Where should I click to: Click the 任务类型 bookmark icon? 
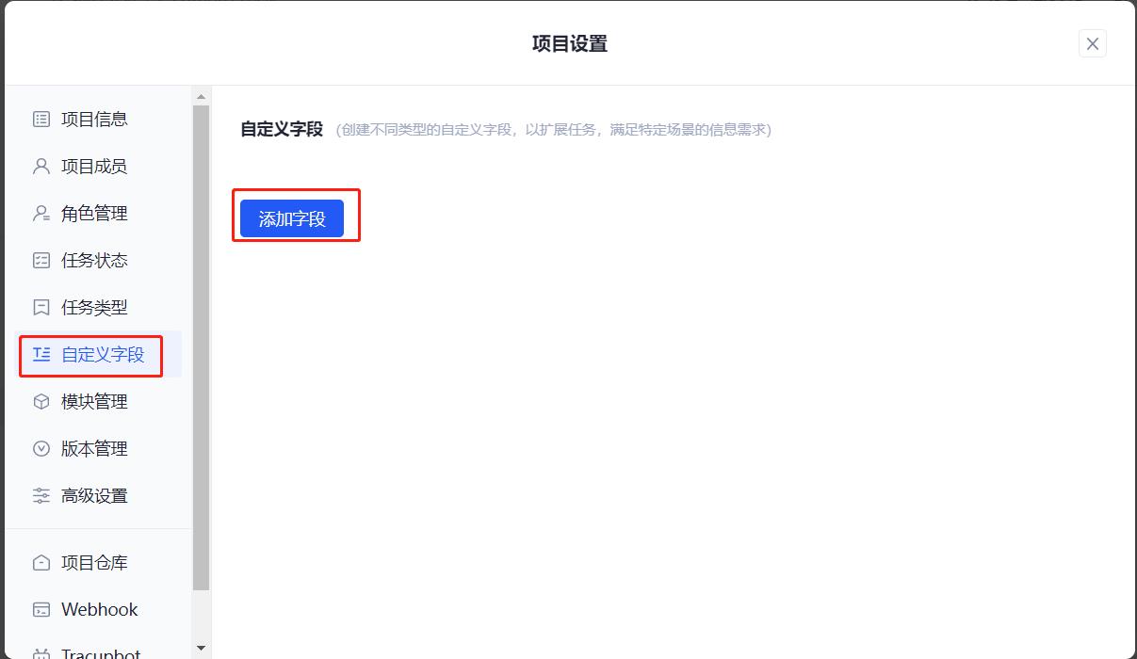[41, 307]
